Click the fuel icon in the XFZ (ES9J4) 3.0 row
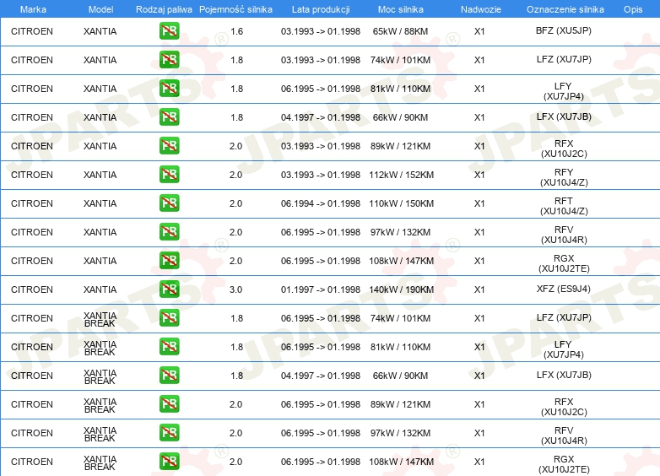660x476 pixels. tap(169, 289)
